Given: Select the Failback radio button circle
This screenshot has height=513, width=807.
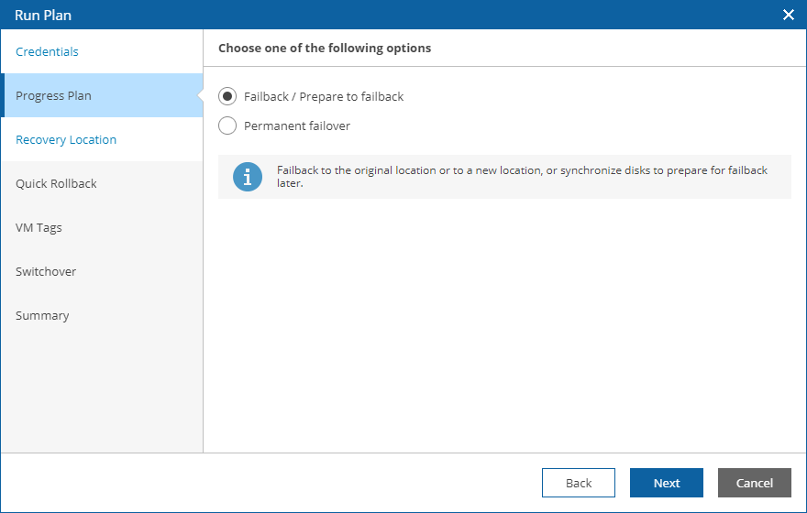Looking at the screenshot, I should [227, 96].
